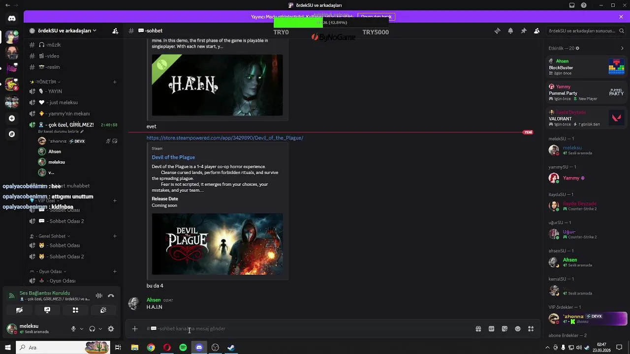630x354 pixels.
Task: Toggle headphones deafen next to meleksu
Action: [92, 329]
